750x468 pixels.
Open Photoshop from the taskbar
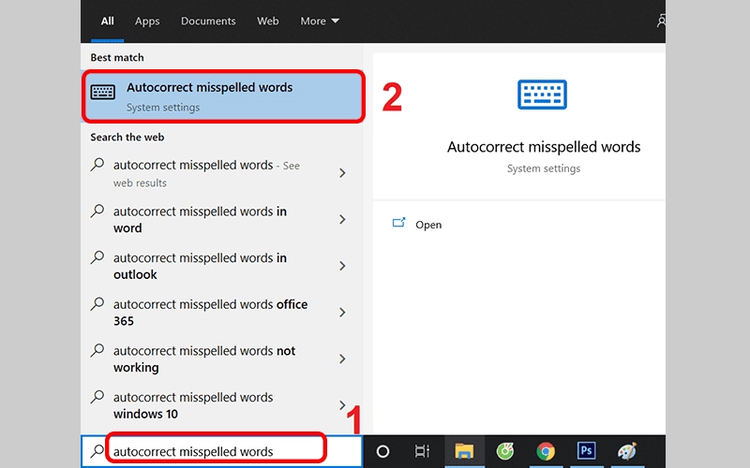pyautogui.click(x=587, y=451)
